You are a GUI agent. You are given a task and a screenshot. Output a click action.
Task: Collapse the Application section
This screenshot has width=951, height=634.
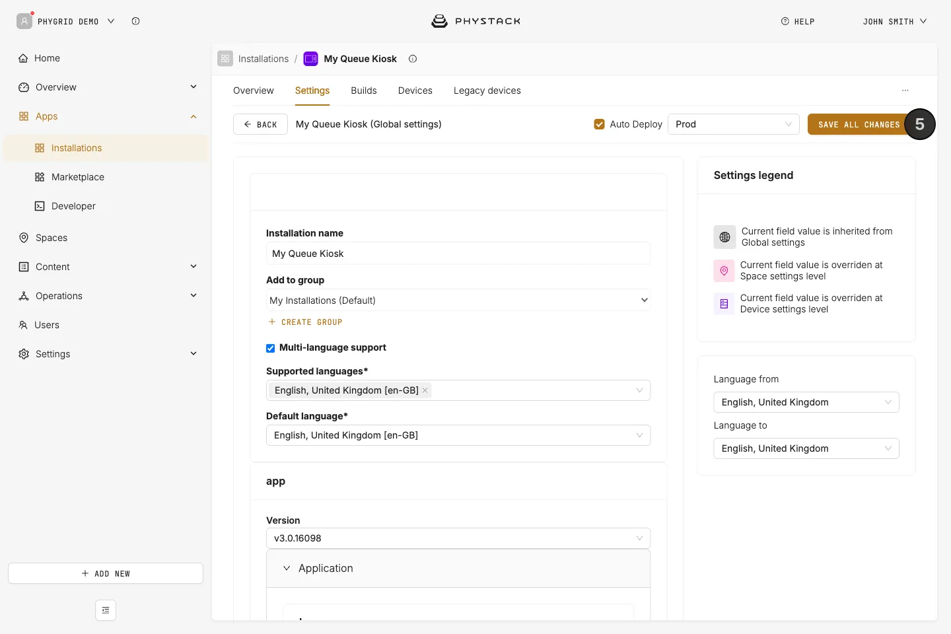[x=458, y=569]
